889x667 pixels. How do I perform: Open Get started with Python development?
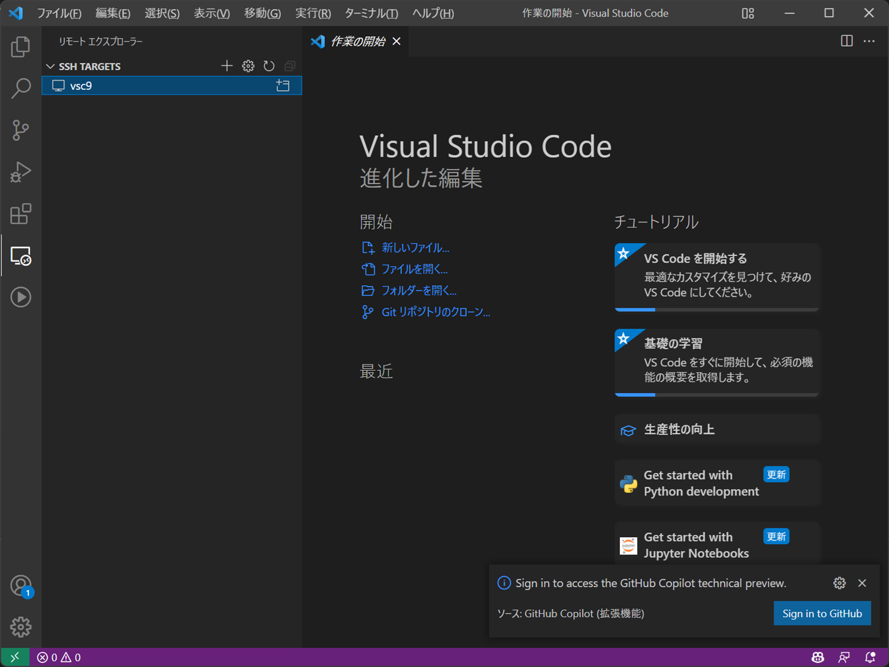(x=717, y=483)
